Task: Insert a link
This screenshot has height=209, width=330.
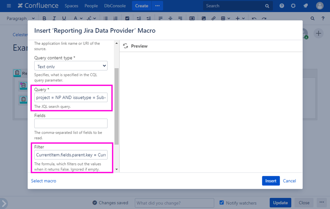Action: [213, 19]
